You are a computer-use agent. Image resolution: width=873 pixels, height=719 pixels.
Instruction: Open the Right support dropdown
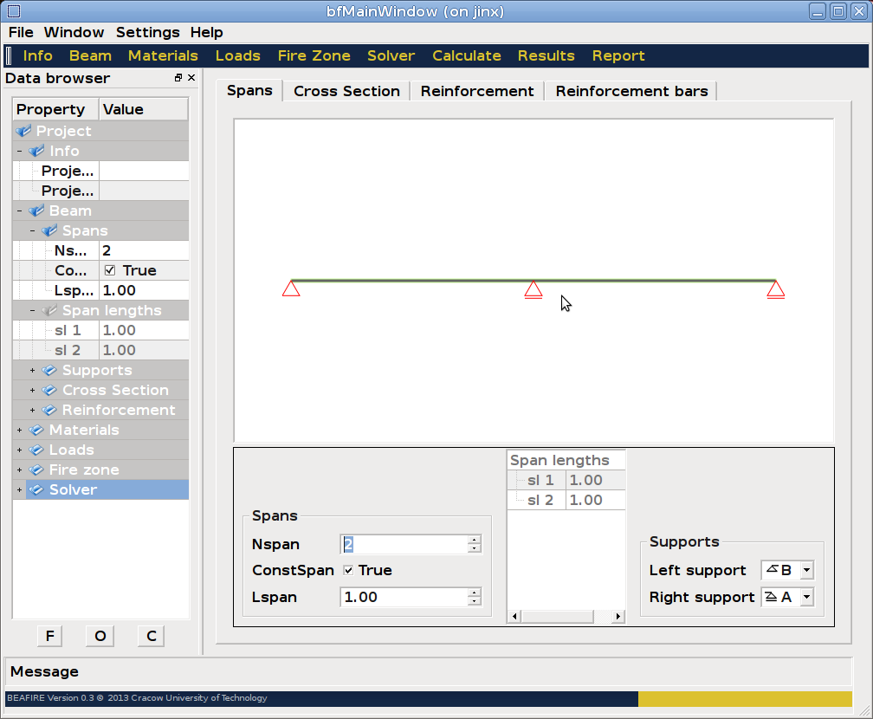click(x=806, y=597)
